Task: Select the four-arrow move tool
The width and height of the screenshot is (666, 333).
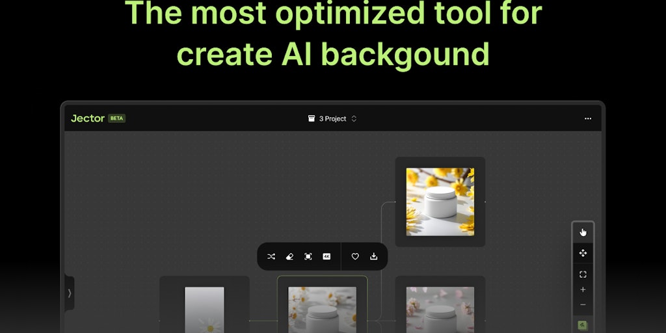Action: [583, 253]
